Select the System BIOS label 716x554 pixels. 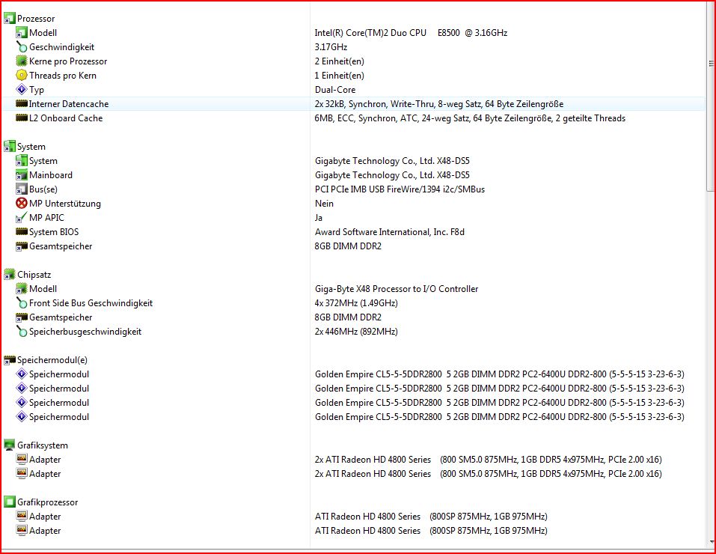[54, 232]
